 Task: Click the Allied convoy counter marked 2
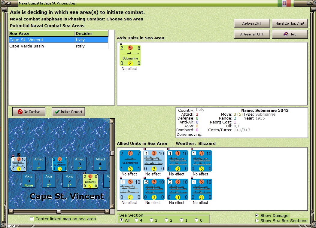click(178, 190)
